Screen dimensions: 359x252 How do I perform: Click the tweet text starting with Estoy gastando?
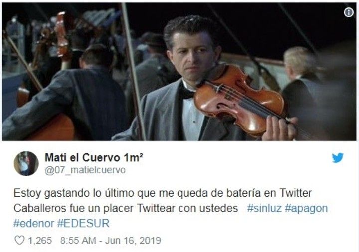click(163, 193)
